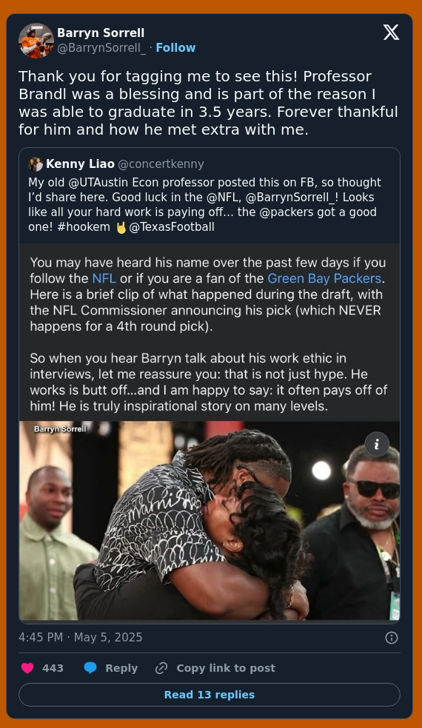The height and width of the screenshot is (728, 422).
Task: Click the blue reply bubble icon
Action: [x=90, y=667]
